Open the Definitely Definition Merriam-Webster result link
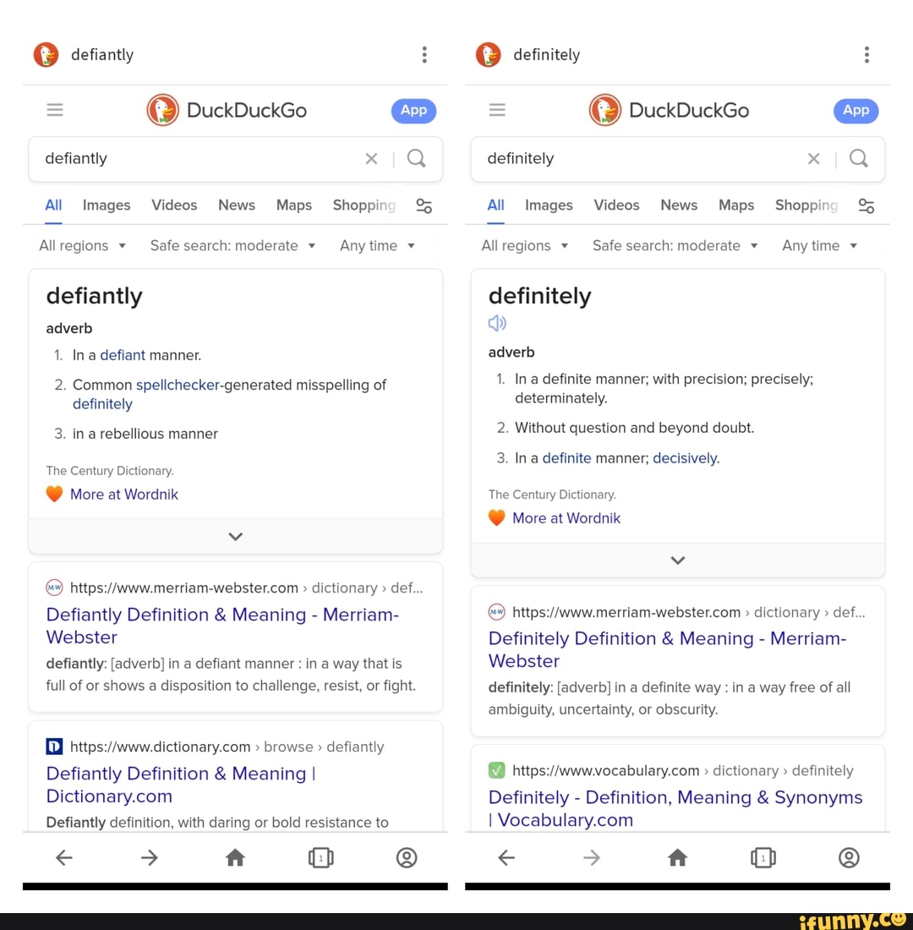Screen dimensions: 913x930 click(x=667, y=649)
